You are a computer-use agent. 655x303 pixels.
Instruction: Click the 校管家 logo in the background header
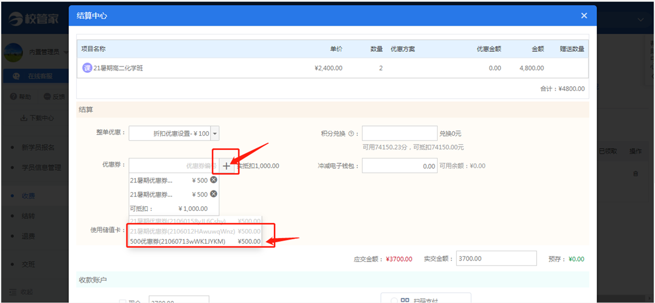point(33,19)
